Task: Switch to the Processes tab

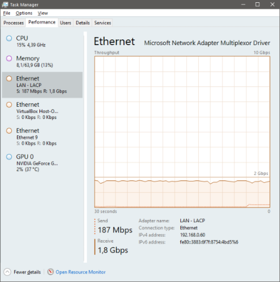Action: pyautogui.click(x=14, y=23)
